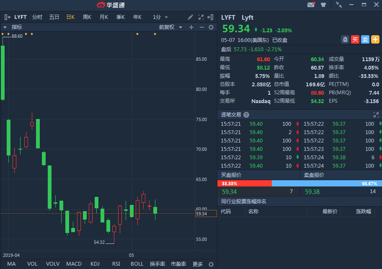Expand chart to fullscreen
The width and height of the screenshot is (382, 269).
tap(201, 17)
